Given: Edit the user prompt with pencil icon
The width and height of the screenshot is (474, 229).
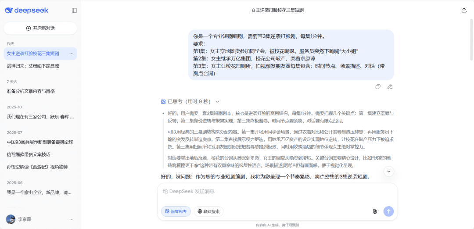Looking at the screenshot, I should click(389, 87).
